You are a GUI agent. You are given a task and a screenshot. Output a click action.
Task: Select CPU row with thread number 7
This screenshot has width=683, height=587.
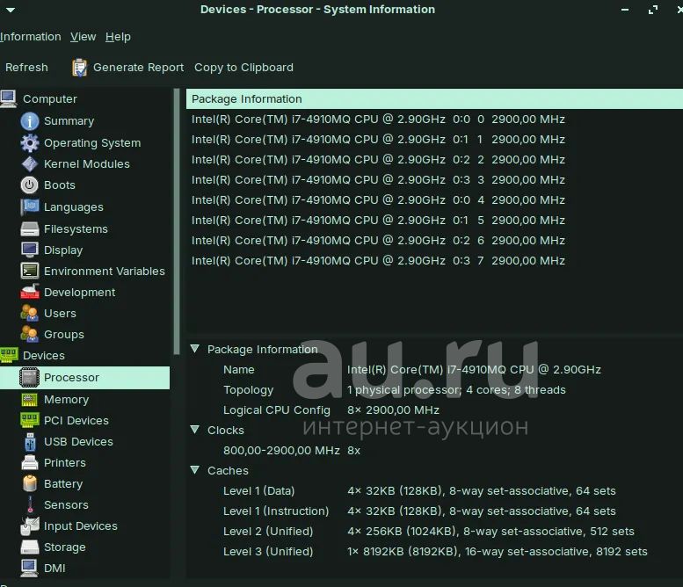pos(434,260)
